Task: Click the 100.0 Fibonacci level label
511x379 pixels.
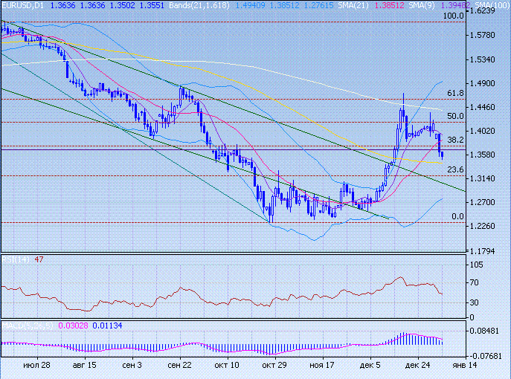Action: point(453,16)
